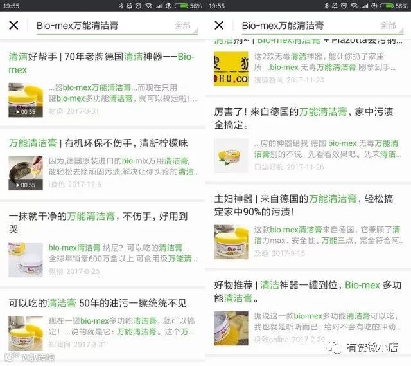Open thumbnail of 及趣 2017-9-15 result

coord(231,242)
